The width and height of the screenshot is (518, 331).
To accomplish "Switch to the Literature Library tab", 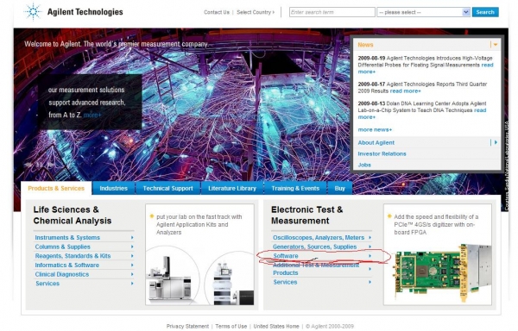I will (232, 188).
